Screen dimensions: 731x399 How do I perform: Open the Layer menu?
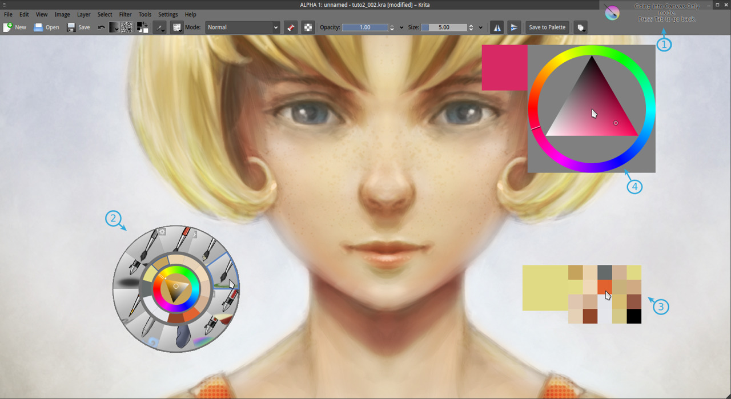point(83,14)
